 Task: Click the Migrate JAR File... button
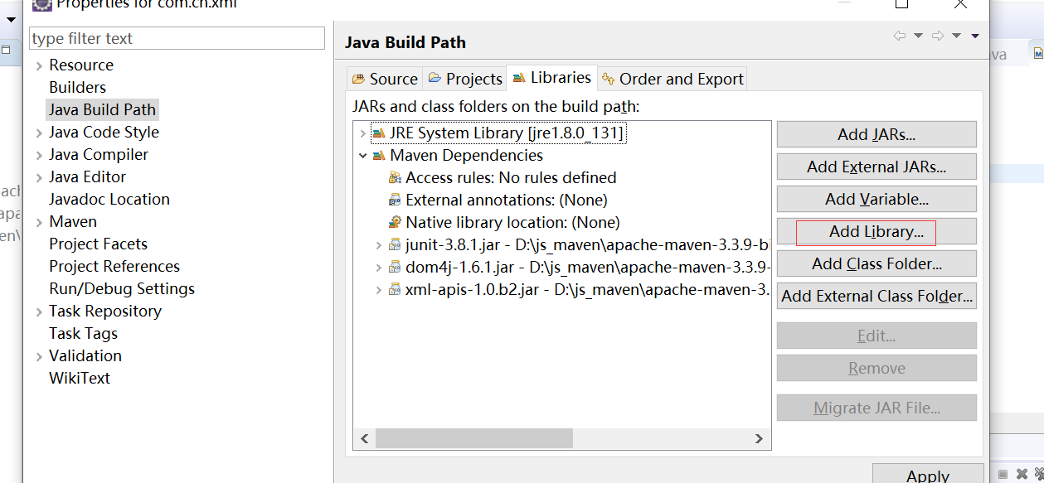(x=876, y=408)
